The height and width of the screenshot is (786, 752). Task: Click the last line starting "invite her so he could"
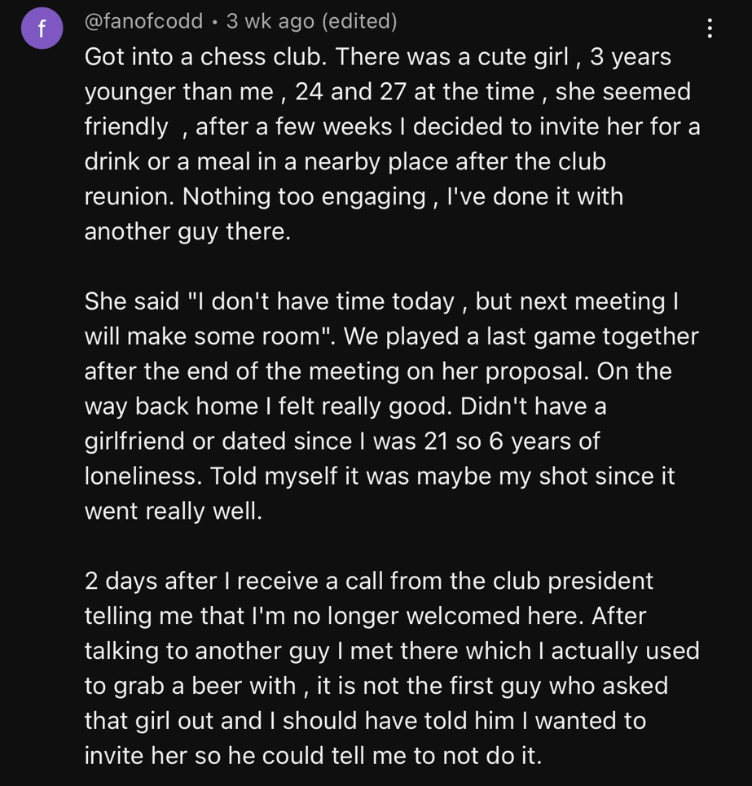tap(313, 755)
